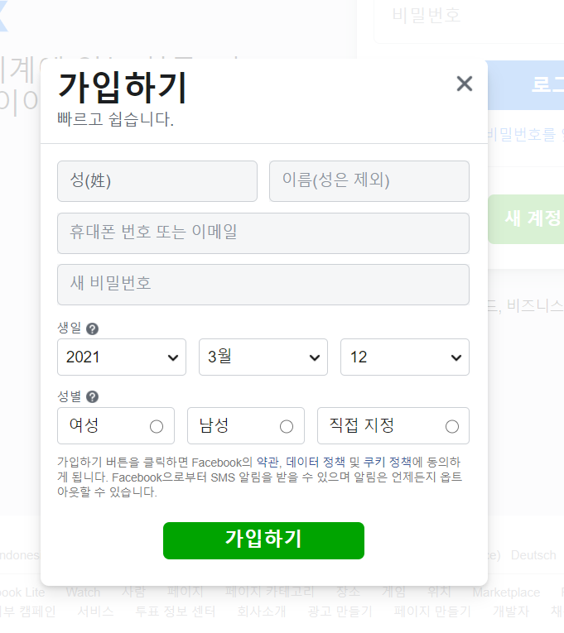564x633 pixels.
Task: Select the 직접 지정 custom gender option
Action: pos(393,426)
